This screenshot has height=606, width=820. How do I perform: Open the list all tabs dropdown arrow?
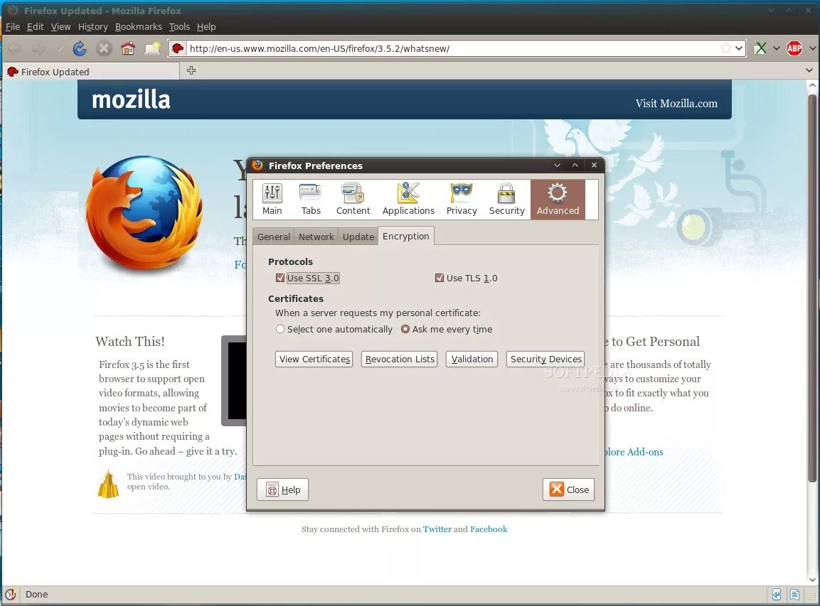pos(809,70)
